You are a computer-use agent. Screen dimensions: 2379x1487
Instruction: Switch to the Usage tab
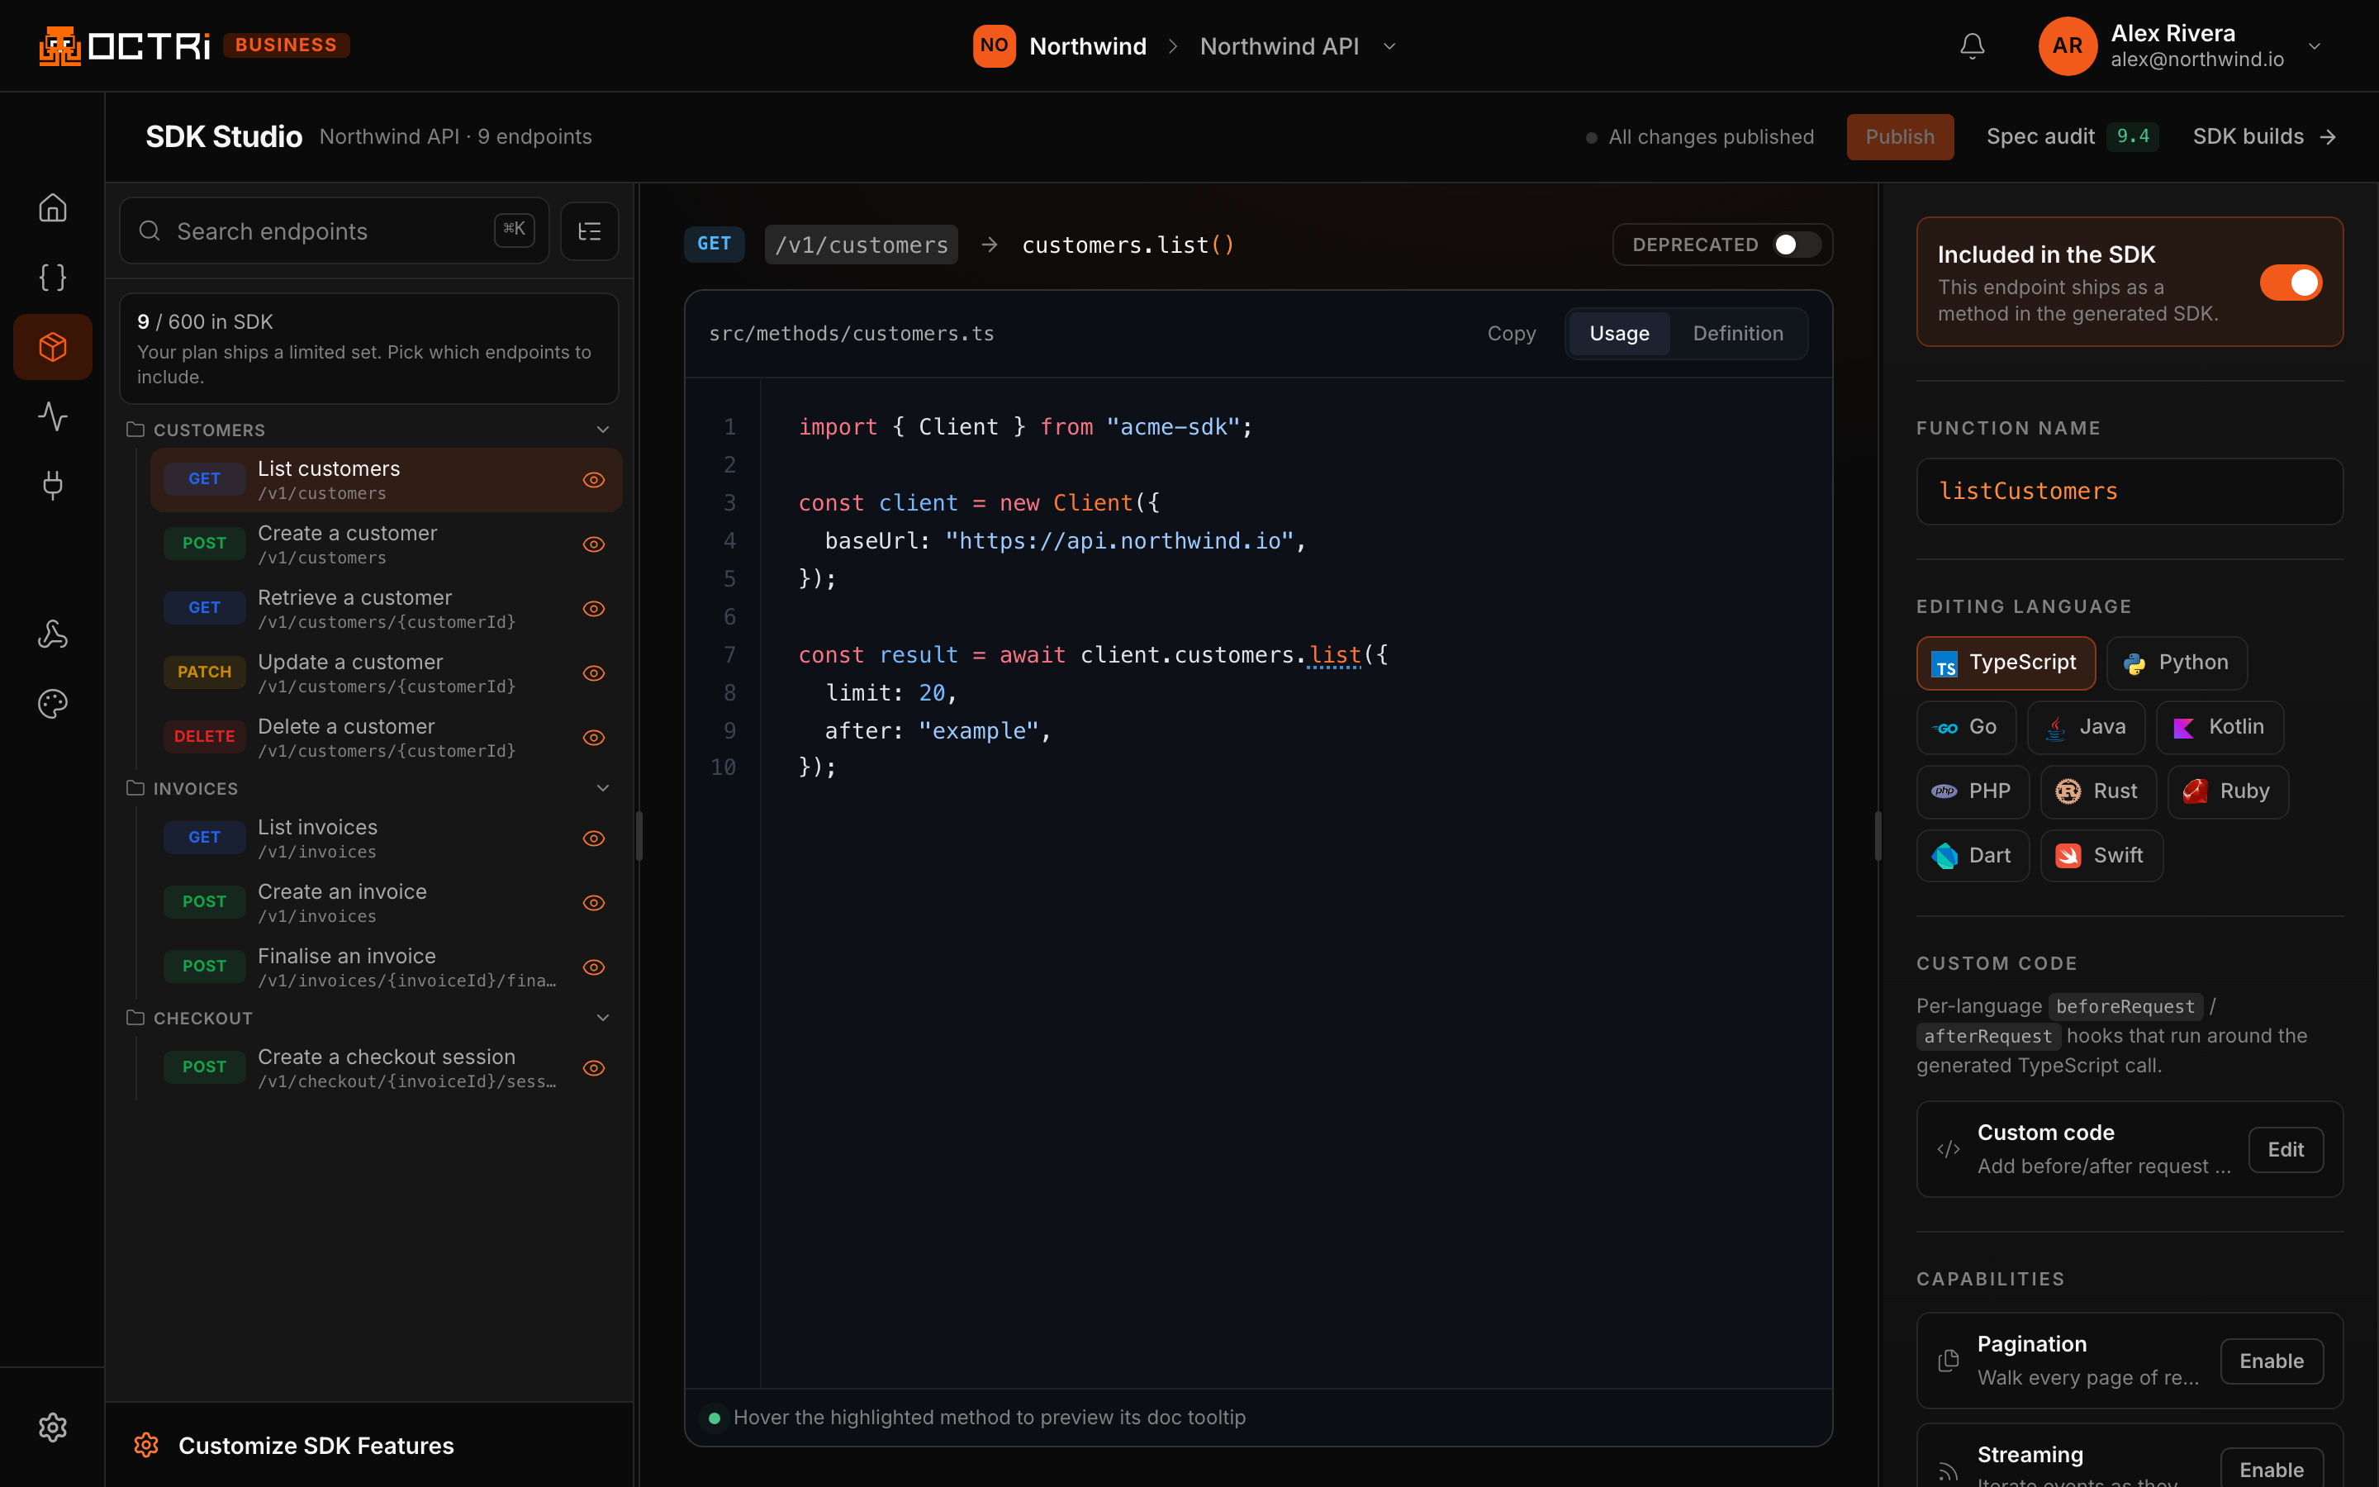click(x=1619, y=334)
